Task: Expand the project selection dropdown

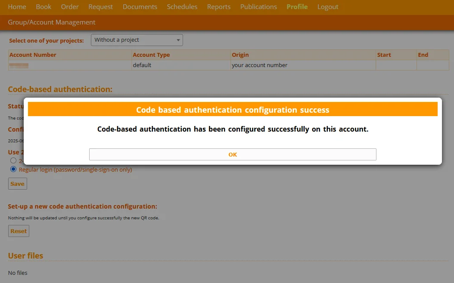Action: click(x=137, y=40)
